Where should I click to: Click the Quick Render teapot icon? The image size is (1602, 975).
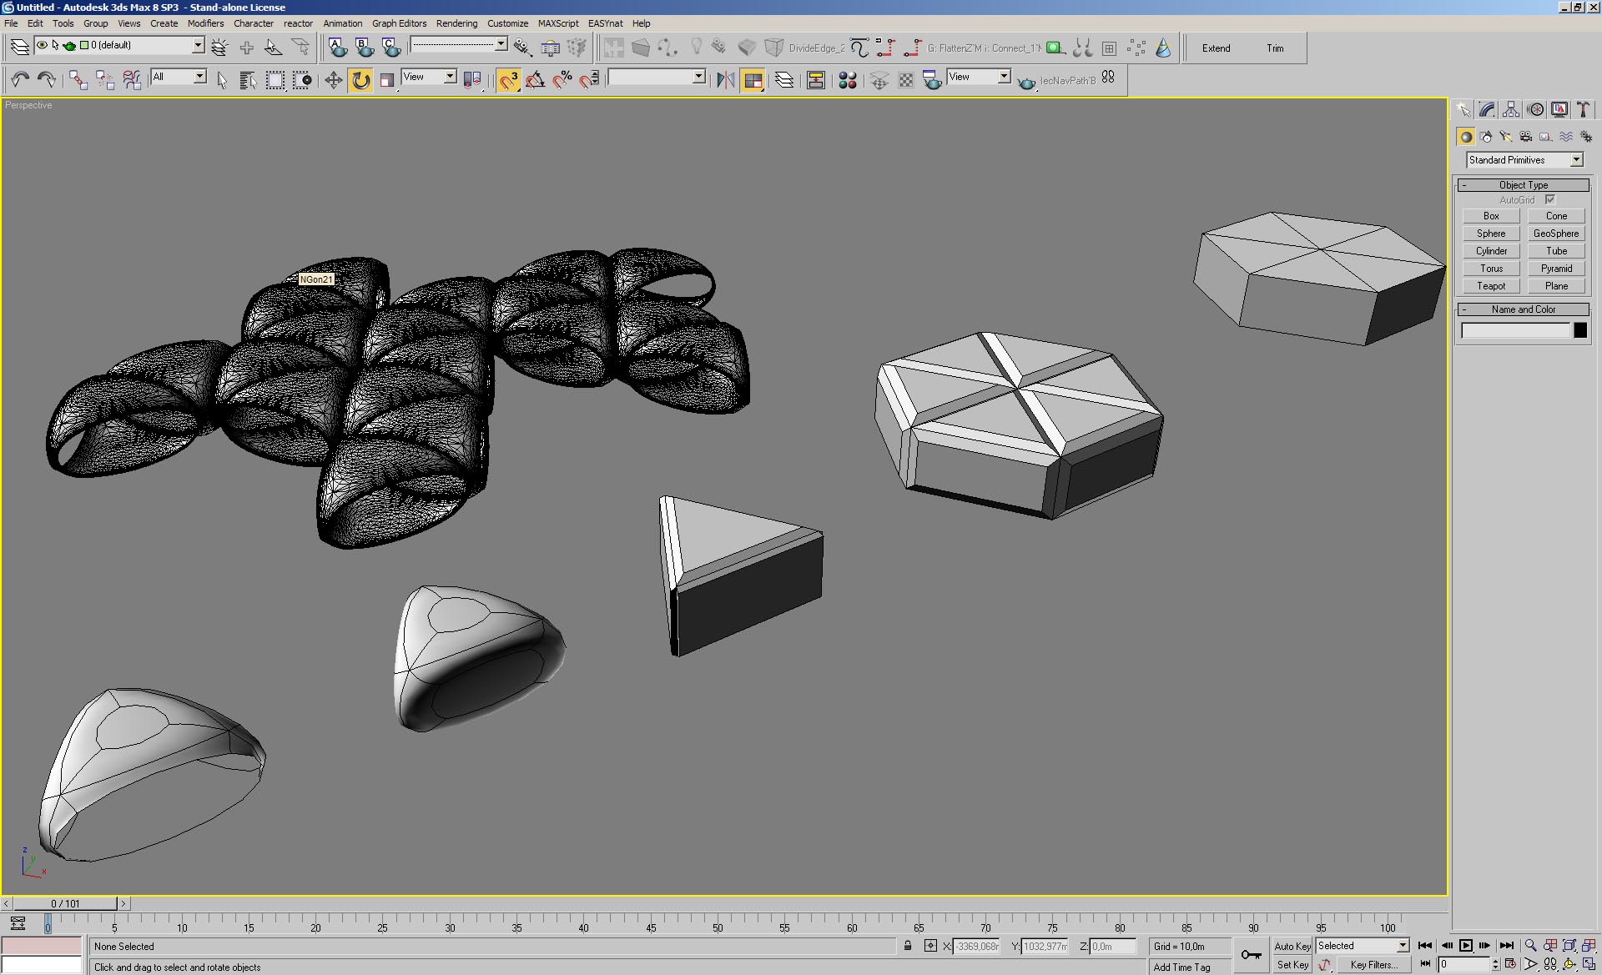(x=1026, y=82)
